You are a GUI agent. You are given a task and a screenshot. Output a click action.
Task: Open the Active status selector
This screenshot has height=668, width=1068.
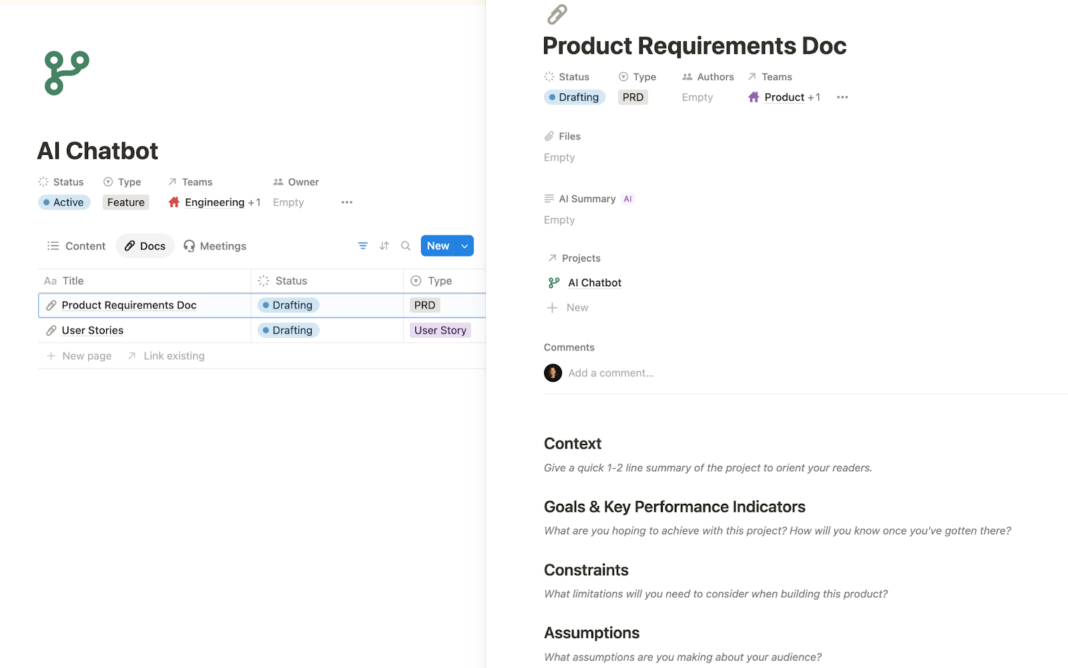[64, 202]
